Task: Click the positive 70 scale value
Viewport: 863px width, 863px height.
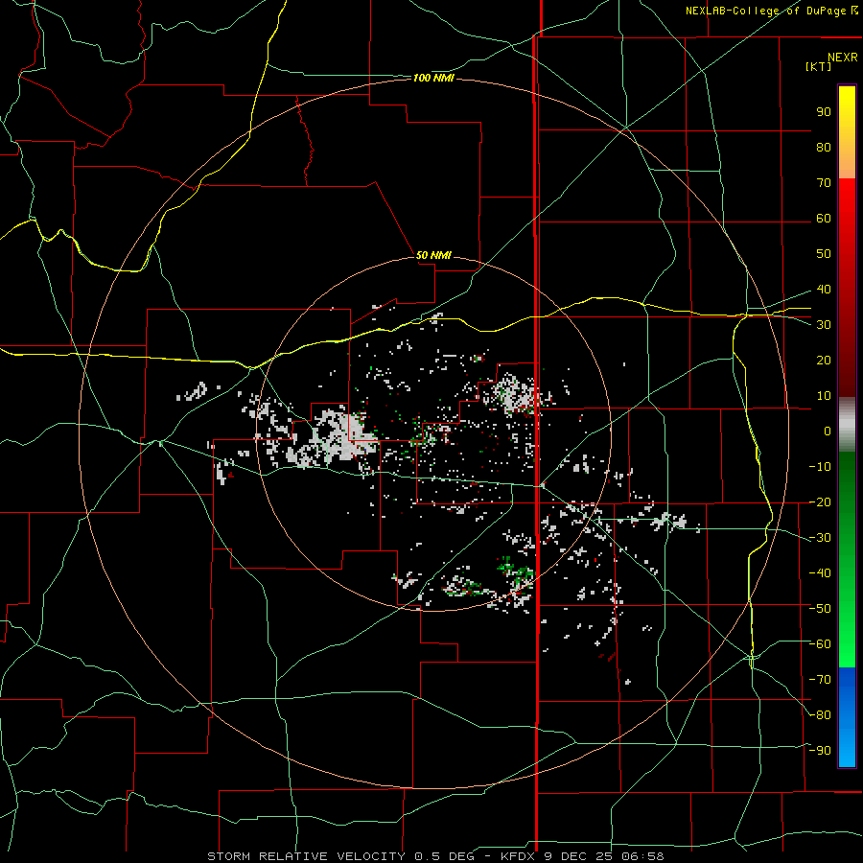Action: [x=824, y=183]
